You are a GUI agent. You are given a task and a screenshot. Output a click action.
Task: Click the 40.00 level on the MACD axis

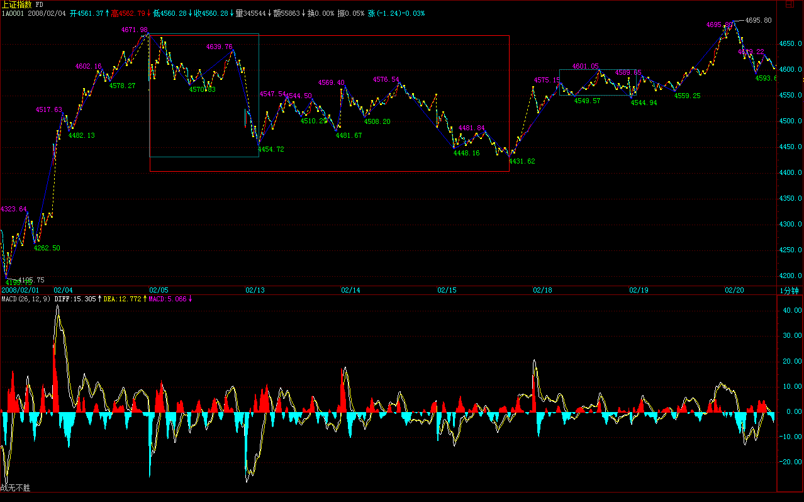[x=790, y=310]
